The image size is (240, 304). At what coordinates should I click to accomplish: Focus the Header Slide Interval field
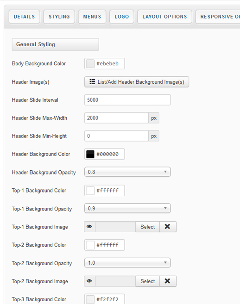[127, 100]
